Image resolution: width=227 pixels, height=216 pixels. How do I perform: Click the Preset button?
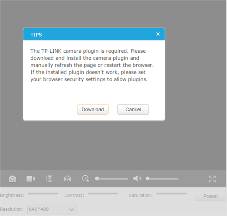[210, 196]
